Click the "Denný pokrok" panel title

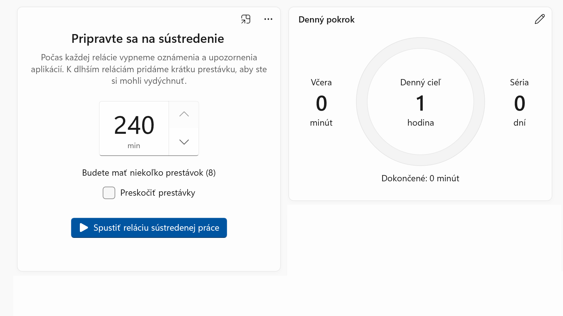pyautogui.click(x=327, y=19)
